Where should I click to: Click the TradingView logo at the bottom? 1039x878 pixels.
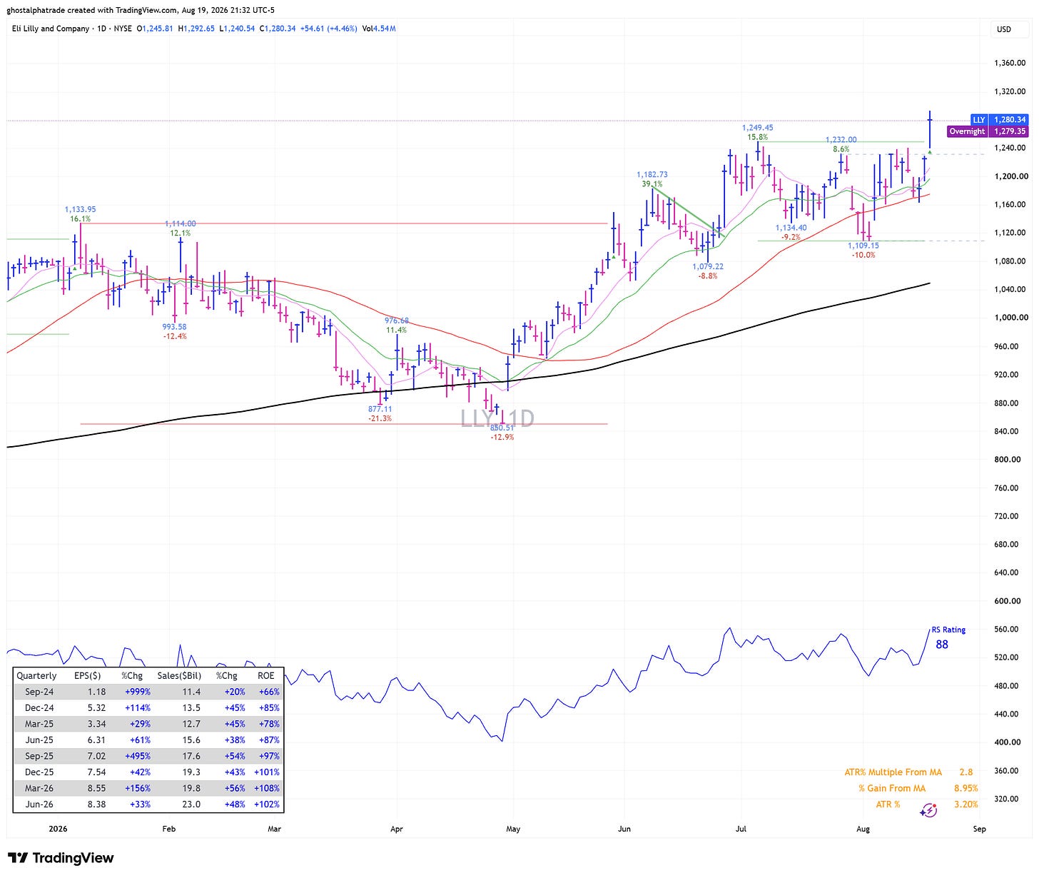point(61,858)
